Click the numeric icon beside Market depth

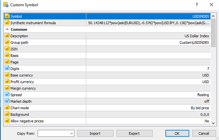(7, 101)
